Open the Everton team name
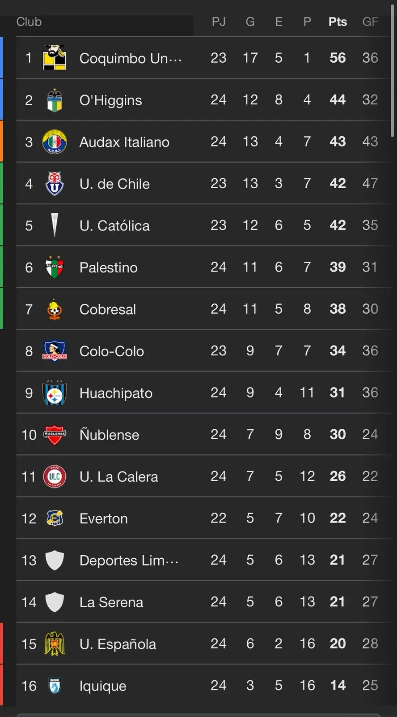The width and height of the screenshot is (397, 717). [x=104, y=518]
